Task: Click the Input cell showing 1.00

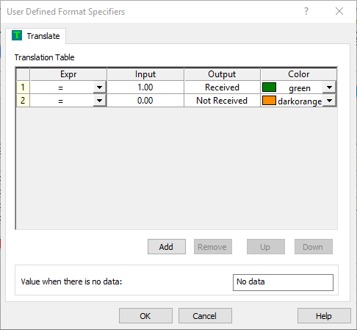Action: point(145,87)
